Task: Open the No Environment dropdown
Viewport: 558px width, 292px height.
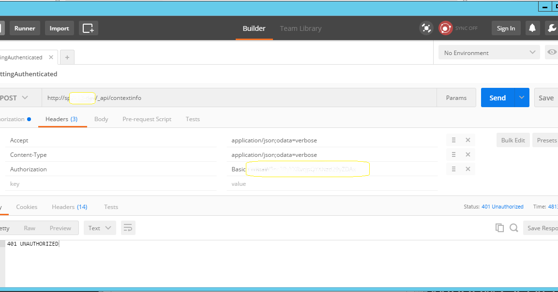Action: pyautogui.click(x=488, y=52)
